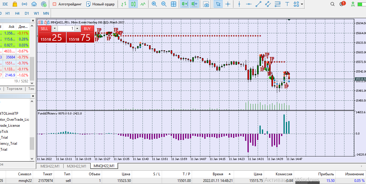Screen dimensions: 366x184
Task: Increase the one-click trading volume
Action: (x=77, y=29)
